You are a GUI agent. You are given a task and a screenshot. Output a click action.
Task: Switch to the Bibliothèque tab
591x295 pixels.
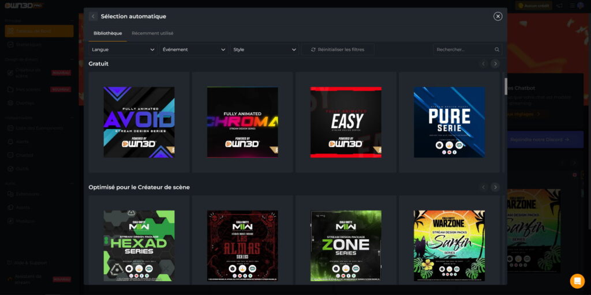(108, 33)
